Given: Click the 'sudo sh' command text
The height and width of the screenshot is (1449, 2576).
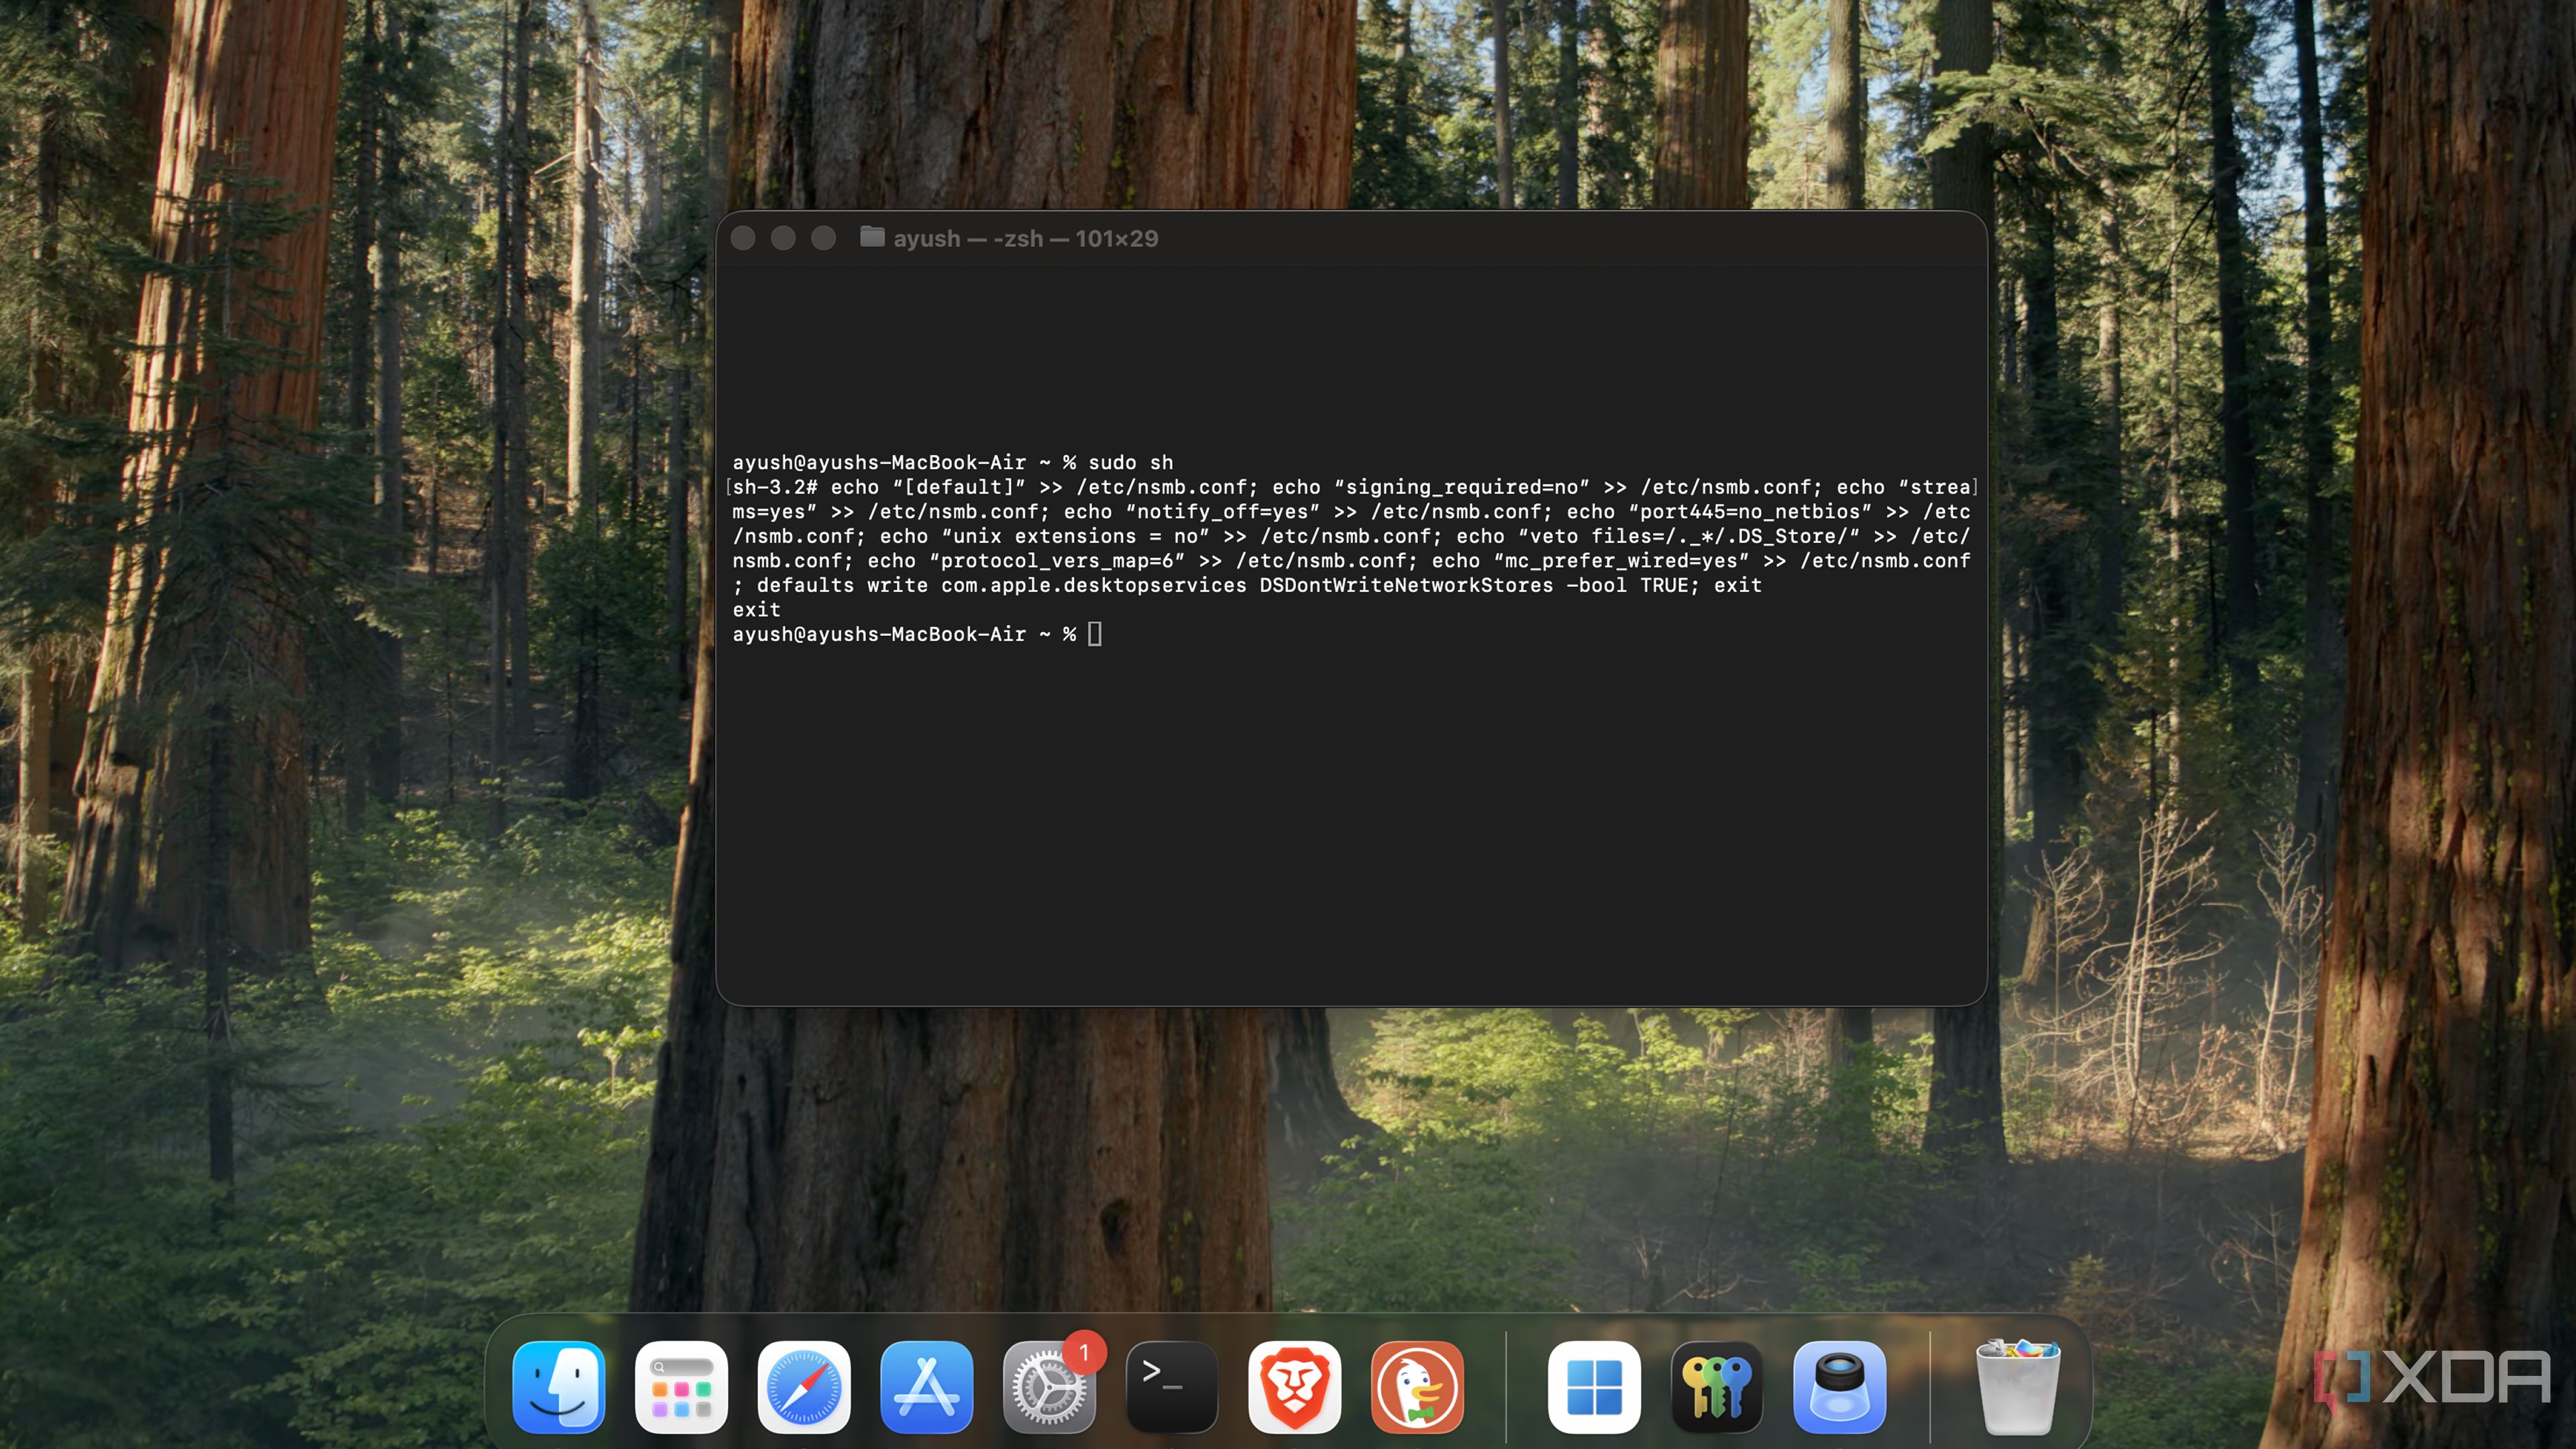Looking at the screenshot, I should click(1130, 463).
